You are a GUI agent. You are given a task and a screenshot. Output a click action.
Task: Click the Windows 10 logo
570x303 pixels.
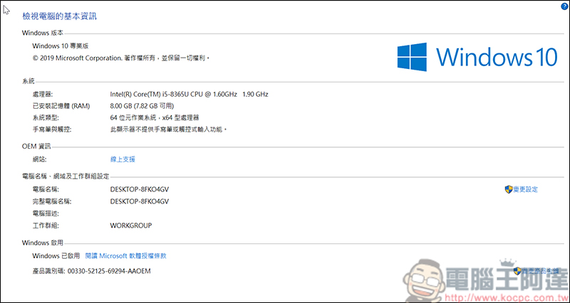[x=477, y=57]
